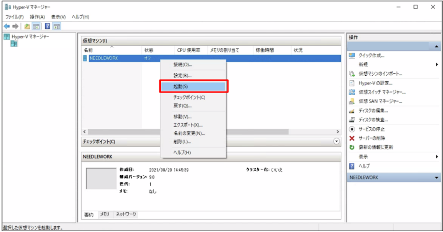Collapse the server actions section arrow
Image resolution: width=443 pixels, height=232 pixels.
(436, 46)
